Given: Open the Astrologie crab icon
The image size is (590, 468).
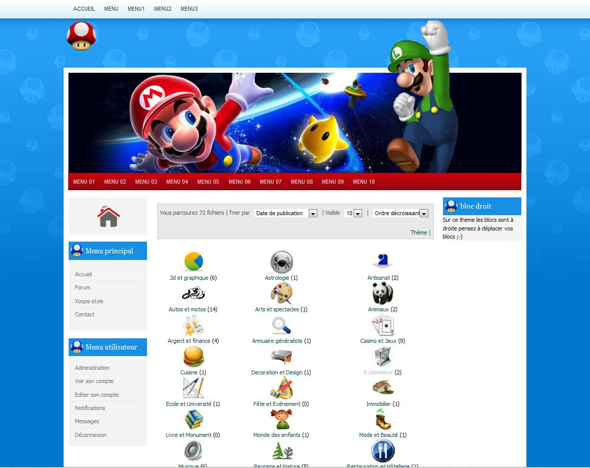Looking at the screenshot, I should click(281, 262).
